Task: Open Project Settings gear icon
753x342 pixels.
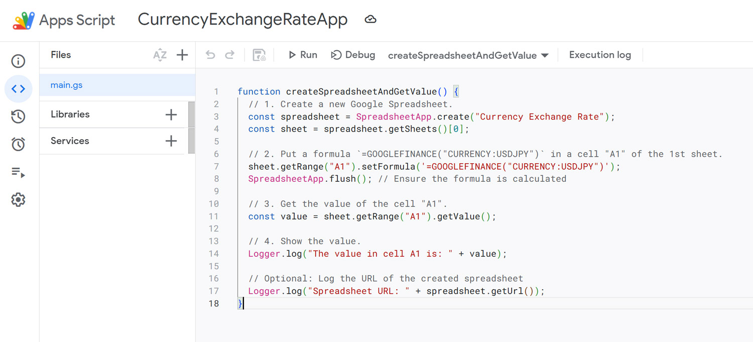Action: 19,200
